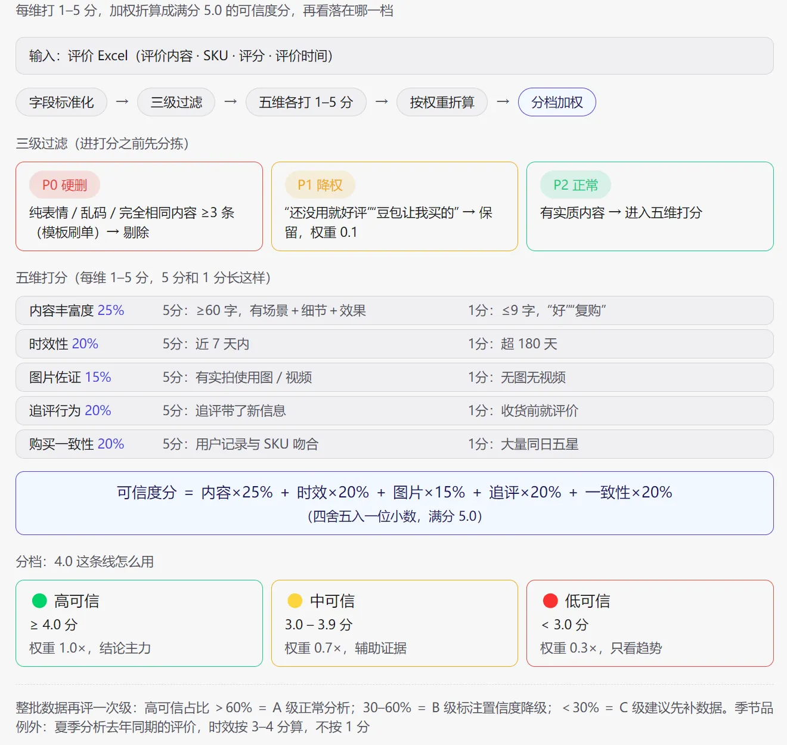Click the 有实质内容 → 进入五维打分 text
The width and height of the screenshot is (787, 745).
[x=621, y=213]
